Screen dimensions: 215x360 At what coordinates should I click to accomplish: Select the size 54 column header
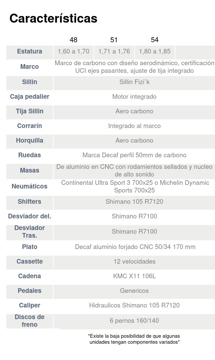click(154, 40)
